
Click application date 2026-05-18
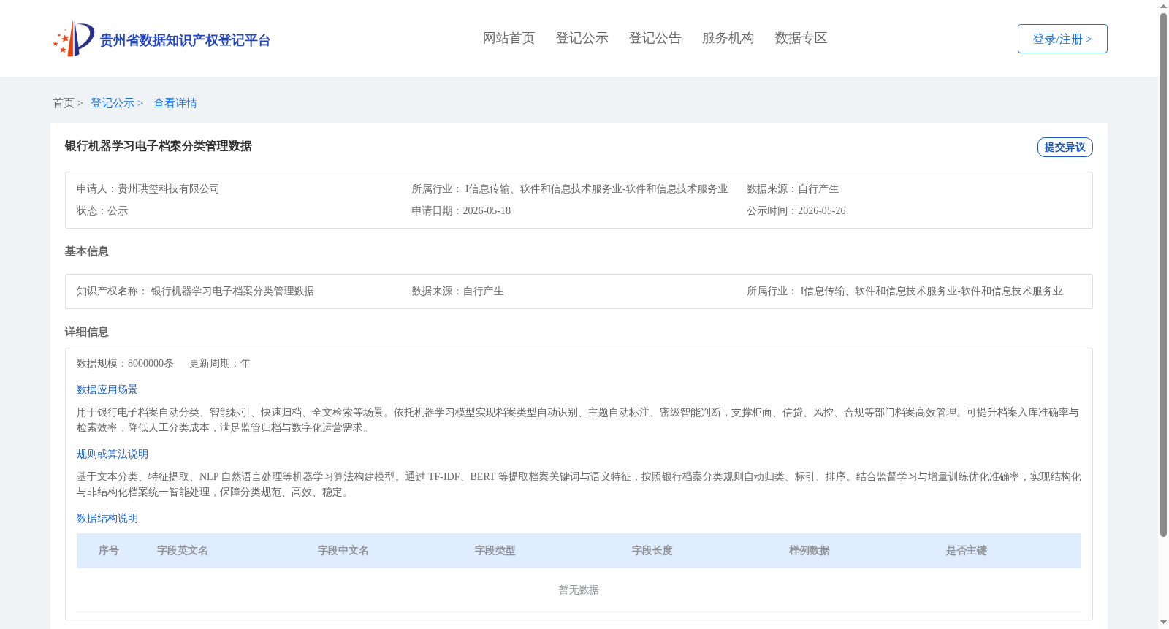coord(487,211)
